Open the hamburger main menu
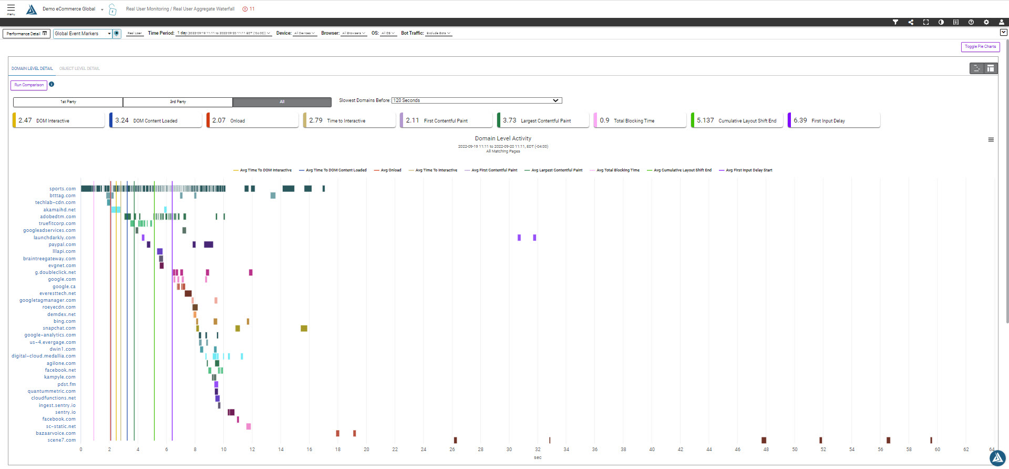 pos(11,9)
